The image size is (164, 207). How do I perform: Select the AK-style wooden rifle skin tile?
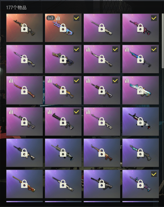(x=102, y=153)
